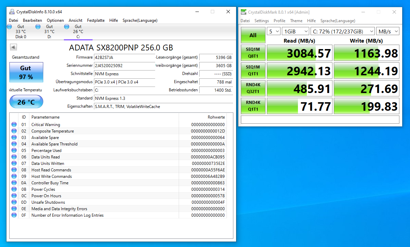Click status orb for Composite Temperature
This screenshot has width=410, height=247.
[14, 131]
